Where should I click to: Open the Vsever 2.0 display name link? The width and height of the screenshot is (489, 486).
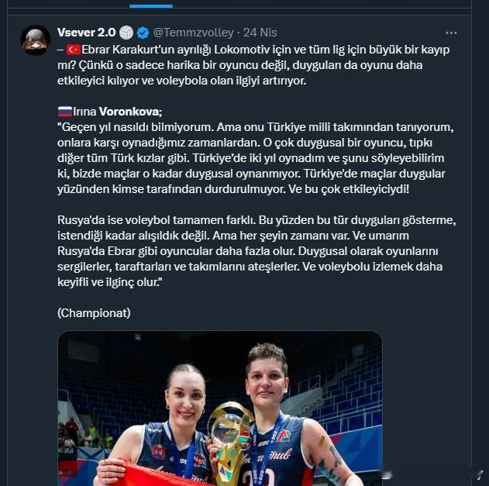(x=86, y=33)
